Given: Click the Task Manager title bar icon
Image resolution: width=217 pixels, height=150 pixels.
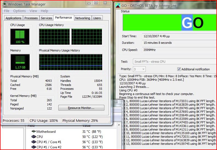Looking at the screenshot, I should [4, 4].
